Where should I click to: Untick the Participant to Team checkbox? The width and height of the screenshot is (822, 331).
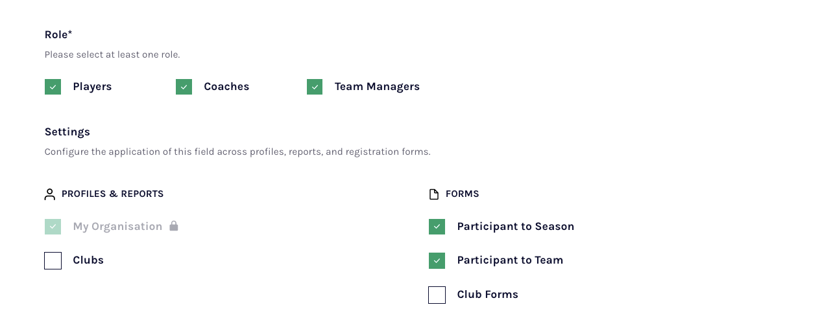[437, 260]
